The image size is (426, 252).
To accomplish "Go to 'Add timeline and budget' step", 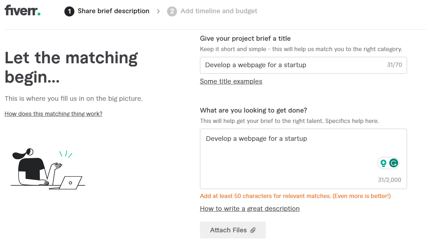I will click(x=219, y=11).
